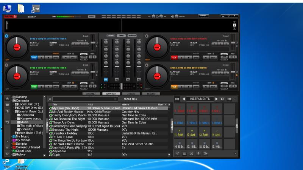Set the loop IN point on deck 1
The width and height of the screenshot is (303, 170).
pos(66,58)
